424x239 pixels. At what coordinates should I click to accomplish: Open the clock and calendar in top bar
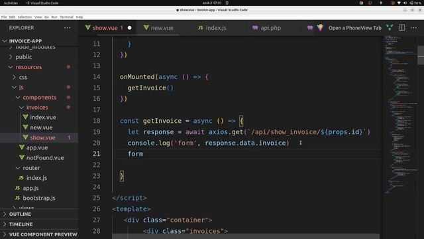point(212,3)
